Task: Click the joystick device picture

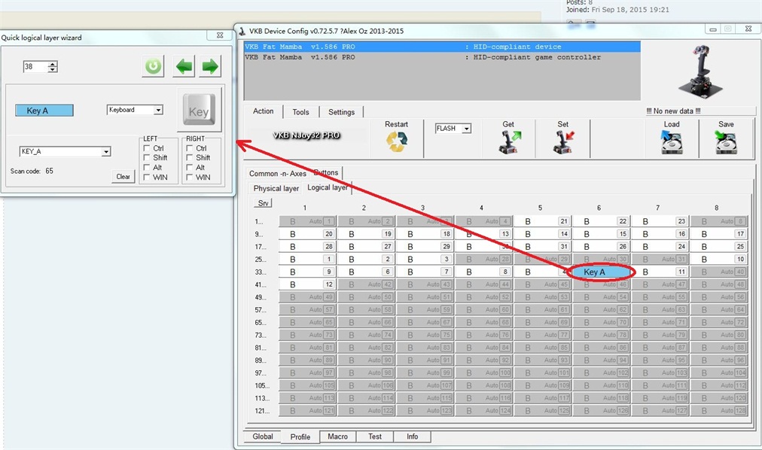Action: coord(700,71)
